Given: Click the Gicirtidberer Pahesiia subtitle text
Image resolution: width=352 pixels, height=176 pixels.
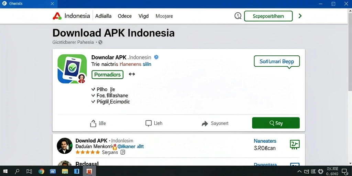Looking at the screenshot, I should 73,42.
